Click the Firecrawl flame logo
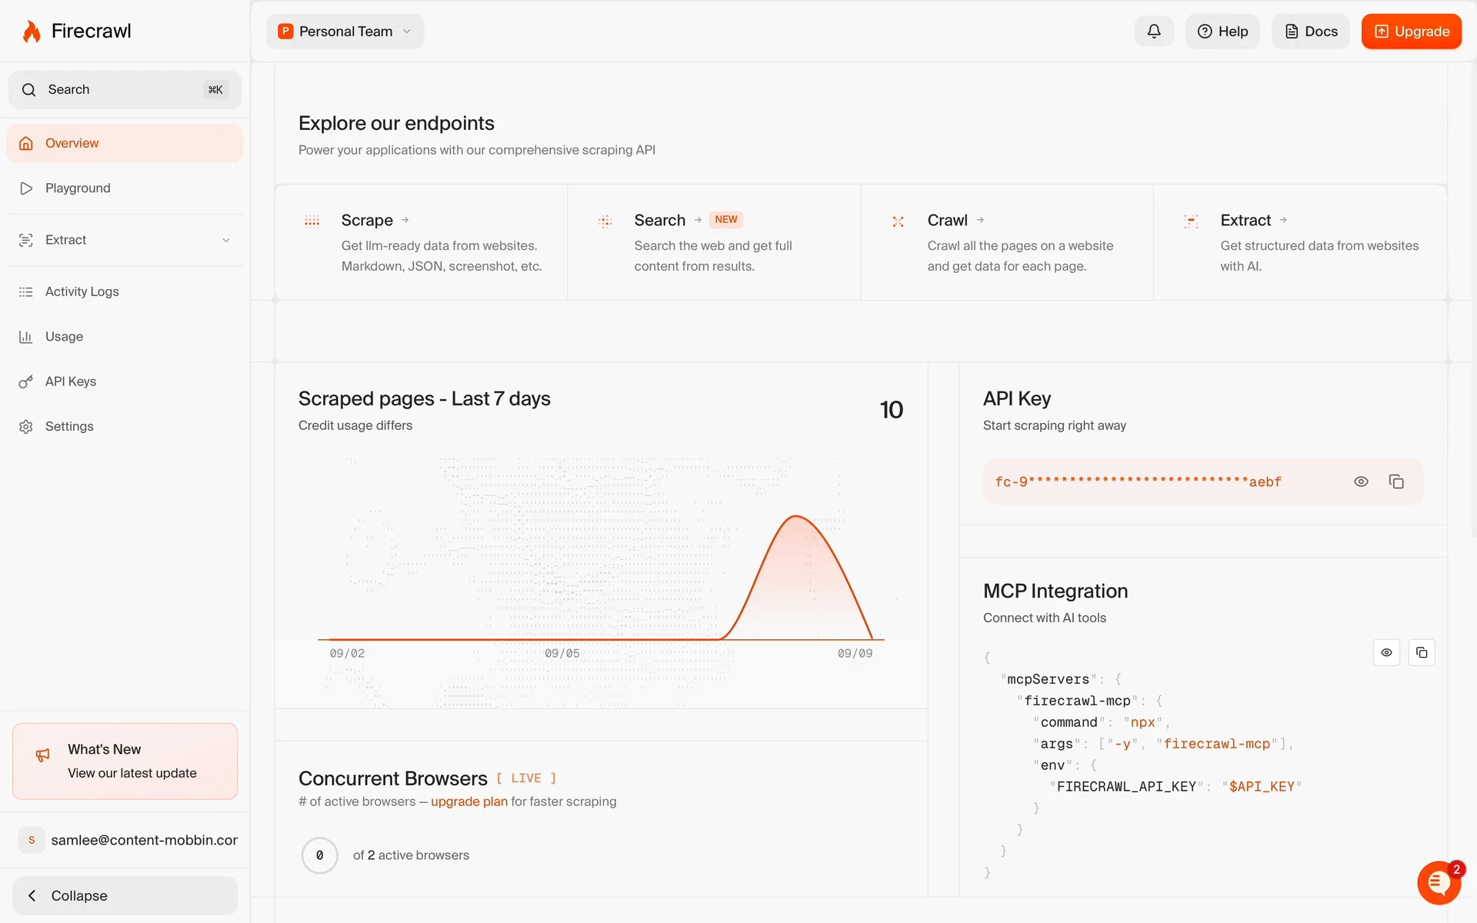The image size is (1477, 923). point(32,32)
